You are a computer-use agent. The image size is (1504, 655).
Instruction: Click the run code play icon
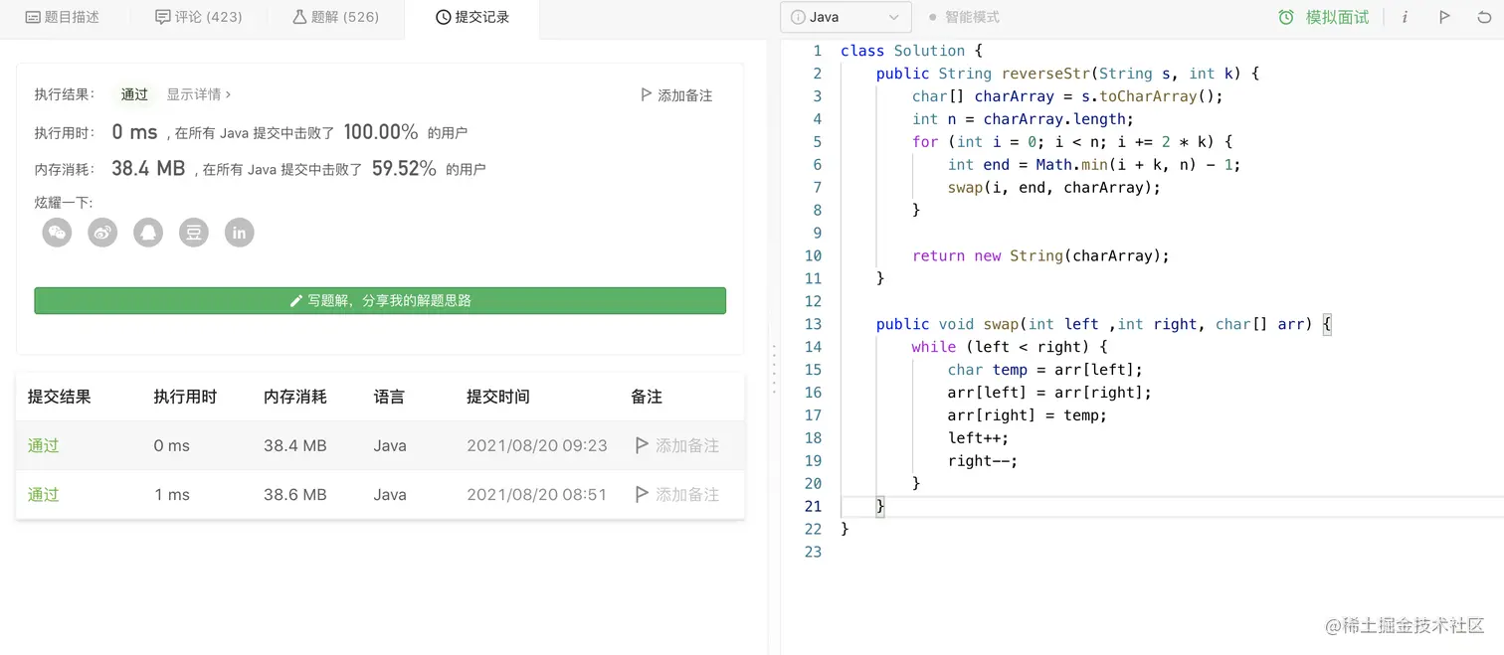coord(1444,17)
